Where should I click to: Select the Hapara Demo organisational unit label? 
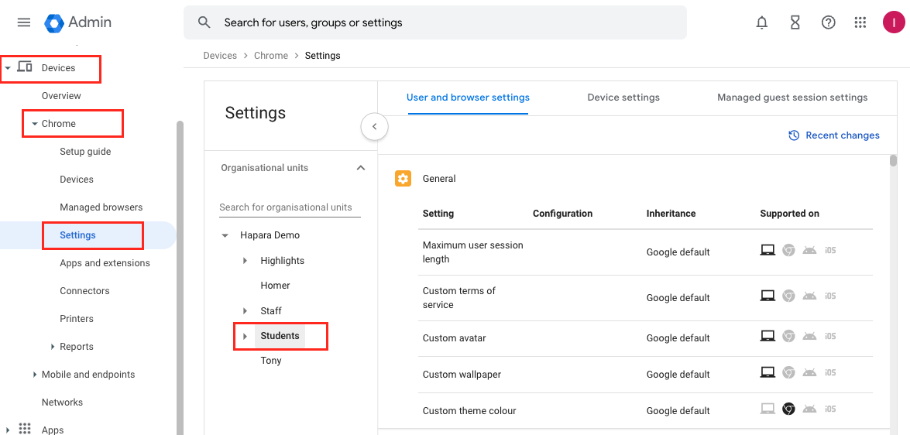(x=270, y=235)
